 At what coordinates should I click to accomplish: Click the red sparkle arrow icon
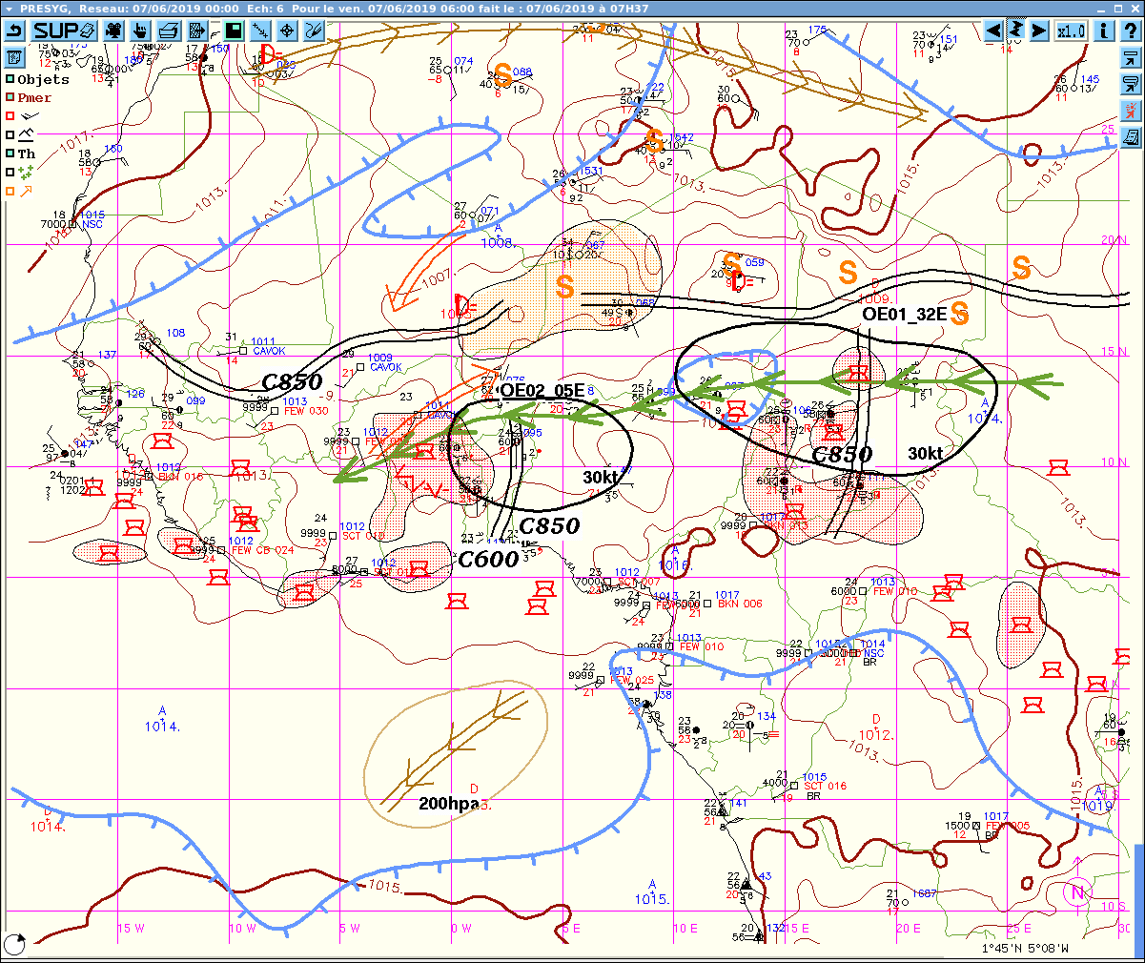[x=1131, y=110]
